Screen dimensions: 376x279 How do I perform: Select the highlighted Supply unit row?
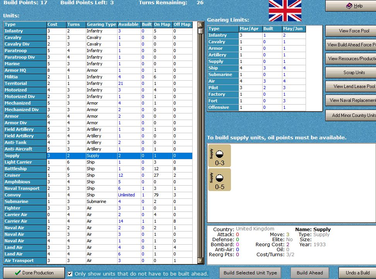point(98,156)
